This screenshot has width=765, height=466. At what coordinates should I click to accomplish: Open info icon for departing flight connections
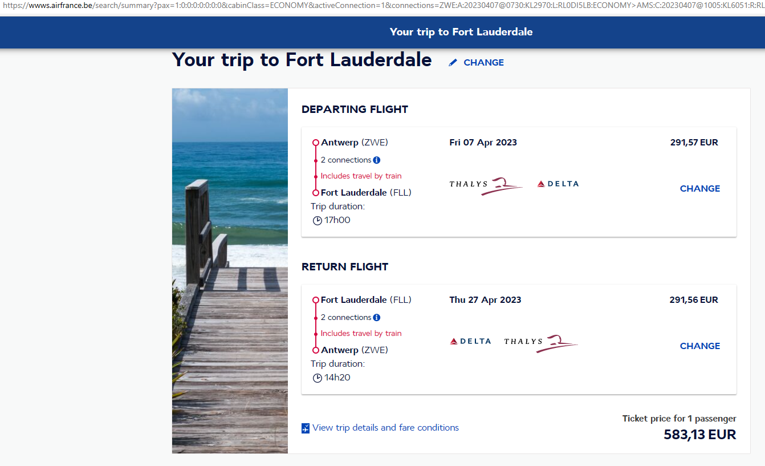pos(376,160)
